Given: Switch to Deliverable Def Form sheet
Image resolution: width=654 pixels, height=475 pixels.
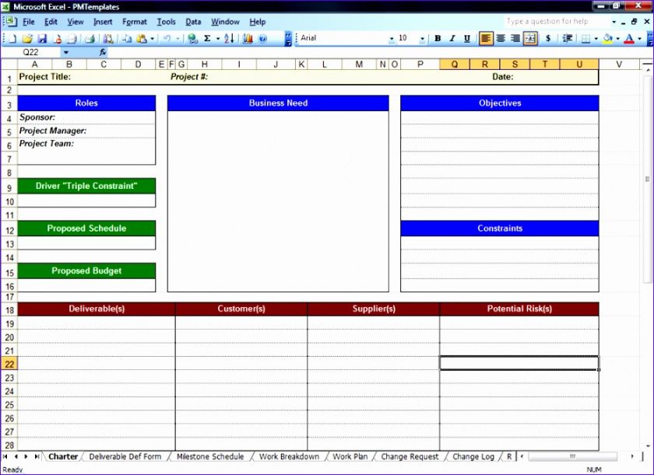Looking at the screenshot, I should pos(125,456).
